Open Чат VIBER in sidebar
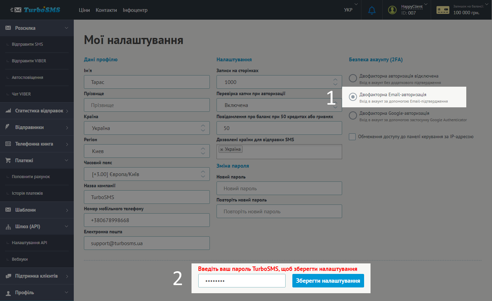 pyautogui.click(x=21, y=94)
